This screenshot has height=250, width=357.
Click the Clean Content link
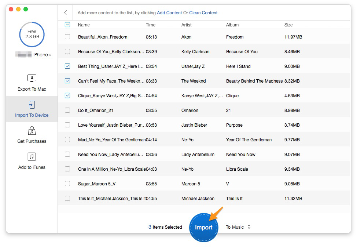(x=203, y=13)
